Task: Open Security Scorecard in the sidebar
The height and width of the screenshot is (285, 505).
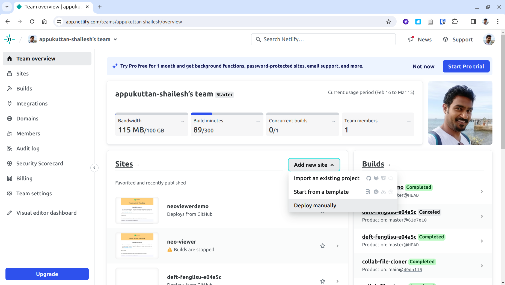Action: [40, 163]
